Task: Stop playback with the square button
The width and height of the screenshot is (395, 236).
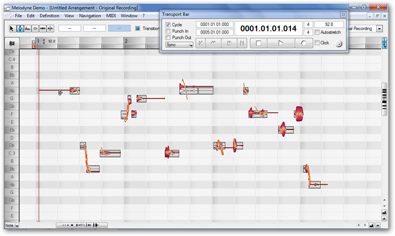Action: 258,43
